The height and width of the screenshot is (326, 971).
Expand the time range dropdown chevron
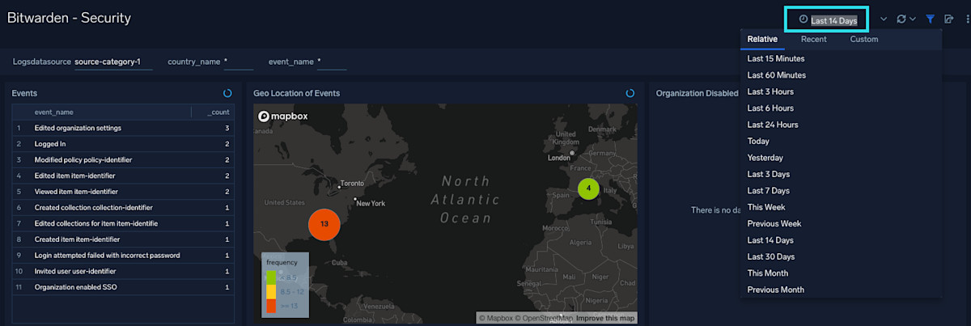(884, 19)
